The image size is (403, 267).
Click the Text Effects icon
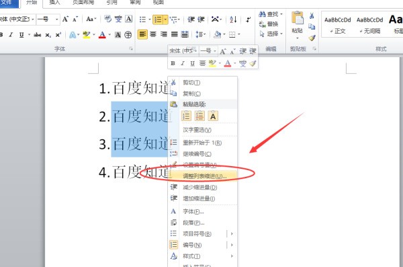(73, 35)
